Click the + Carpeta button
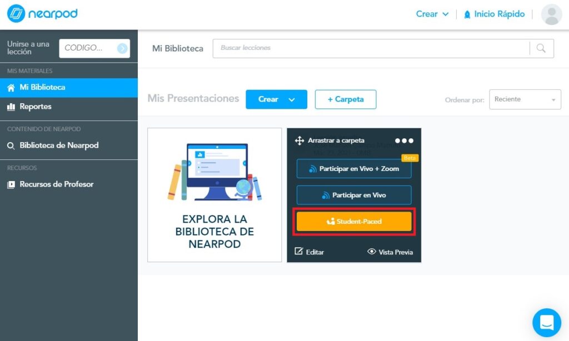This screenshot has height=341, width=569. (345, 99)
